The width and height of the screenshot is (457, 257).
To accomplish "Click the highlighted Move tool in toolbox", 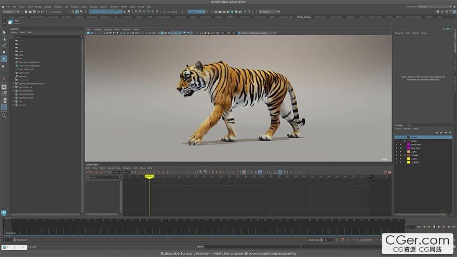I will [x=4, y=59].
